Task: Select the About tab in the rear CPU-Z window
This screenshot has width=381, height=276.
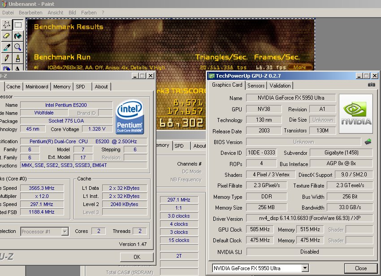Action: [199, 146]
